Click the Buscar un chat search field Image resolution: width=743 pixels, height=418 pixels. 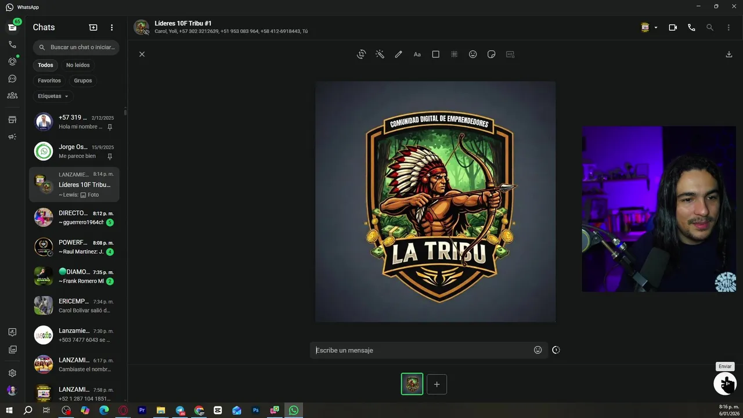pos(76,47)
